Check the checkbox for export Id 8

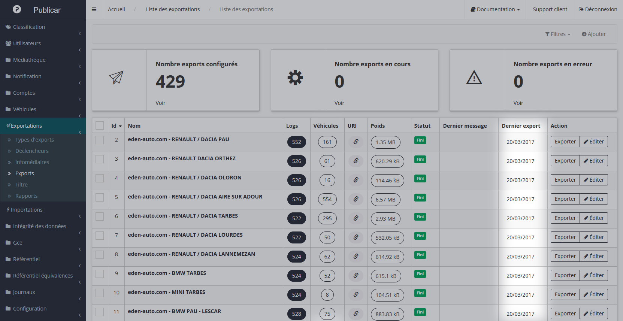point(100,255)
